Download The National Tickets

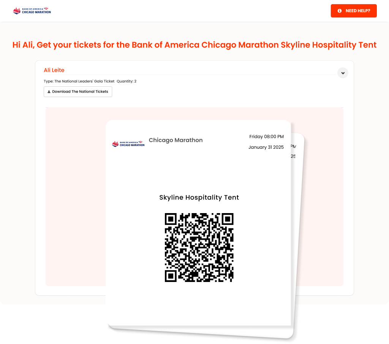pos(78,92)
